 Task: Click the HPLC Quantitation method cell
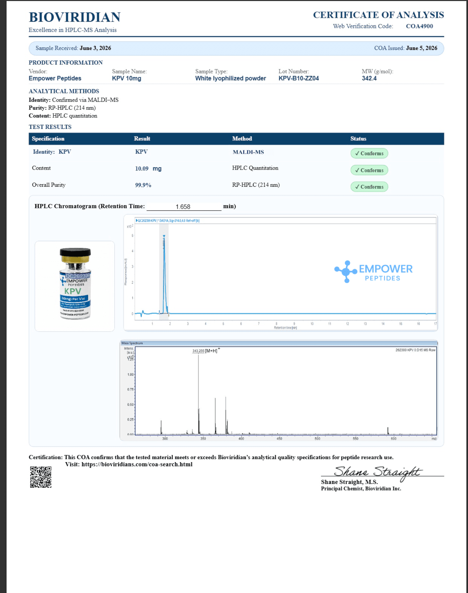(255, 168)
